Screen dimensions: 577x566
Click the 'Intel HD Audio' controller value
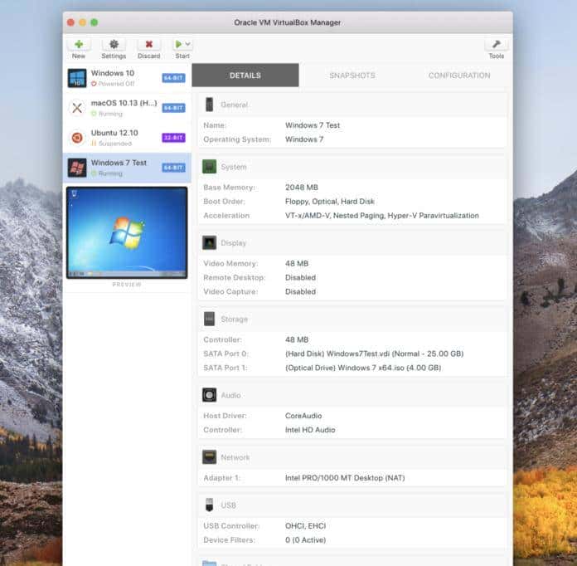310,430
